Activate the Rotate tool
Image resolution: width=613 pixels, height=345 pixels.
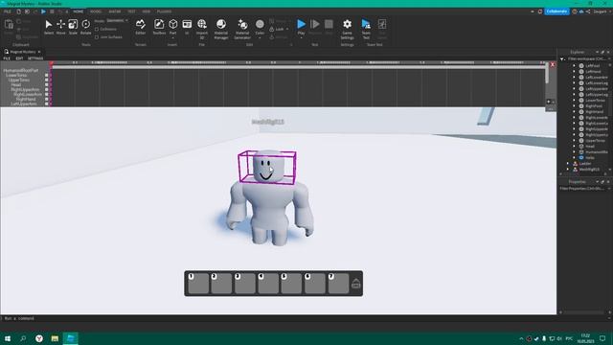pyautogui.click(x=85, y=27)
